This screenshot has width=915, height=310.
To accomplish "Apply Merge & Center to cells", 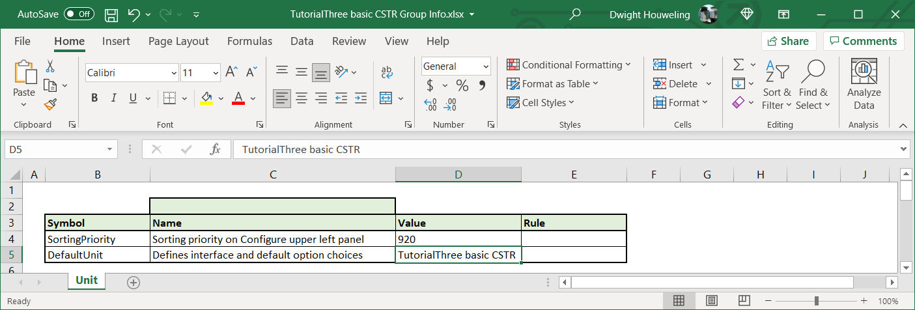I will click(386, 98).
